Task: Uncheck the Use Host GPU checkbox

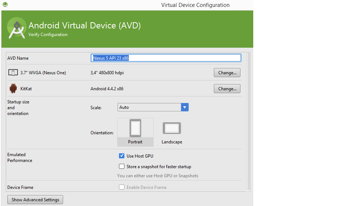Action: pyautogui.click(x=122, y=156)
